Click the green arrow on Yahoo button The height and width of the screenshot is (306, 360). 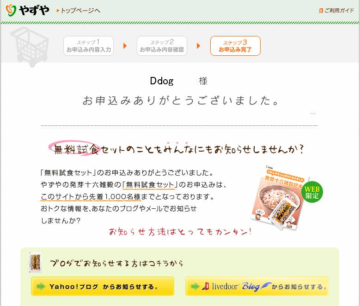coord(41,286)
